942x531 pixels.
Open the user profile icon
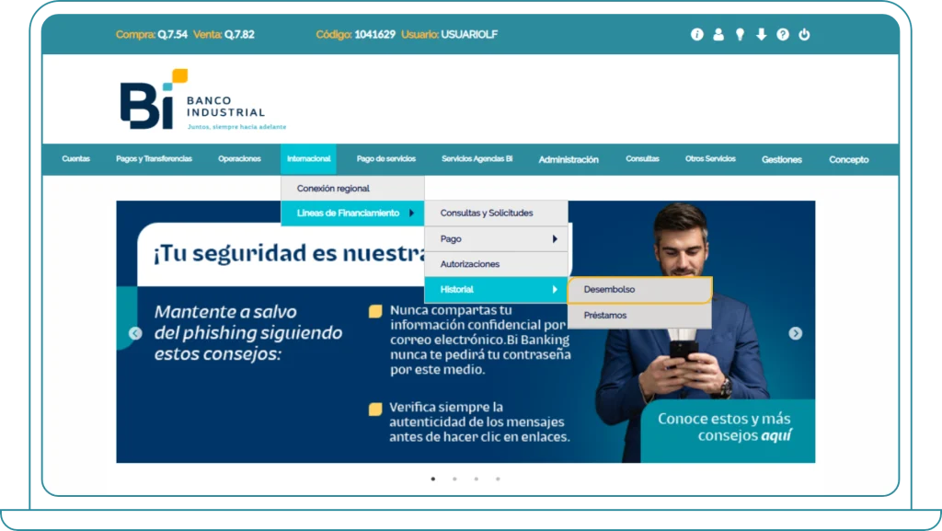pyautogui.click(x=718, y=35)
